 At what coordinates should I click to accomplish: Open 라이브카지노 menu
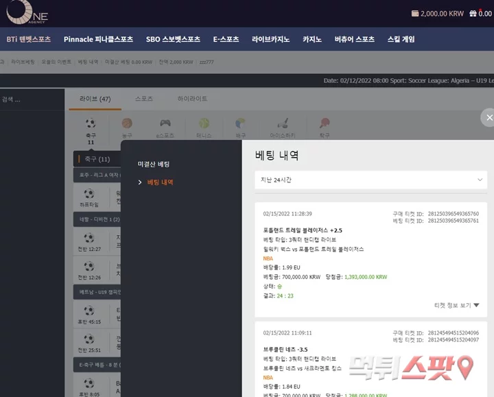[270, 39]
